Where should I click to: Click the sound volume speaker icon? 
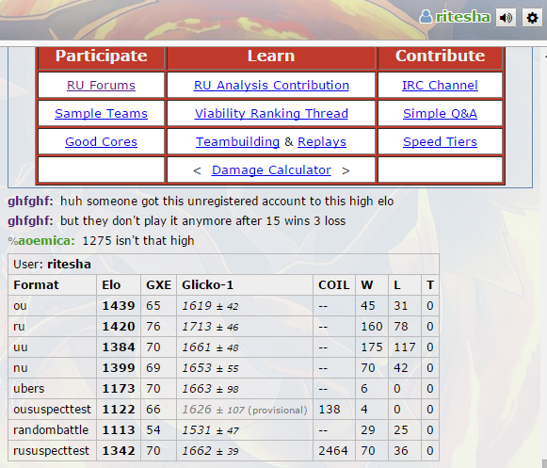[506, 18]
